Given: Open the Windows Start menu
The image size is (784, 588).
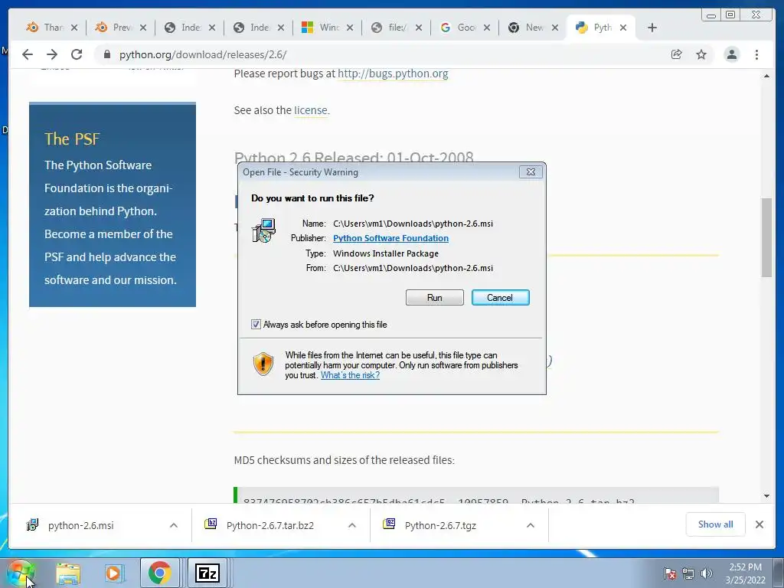Looking at the screenshot, I should (20, 573).
